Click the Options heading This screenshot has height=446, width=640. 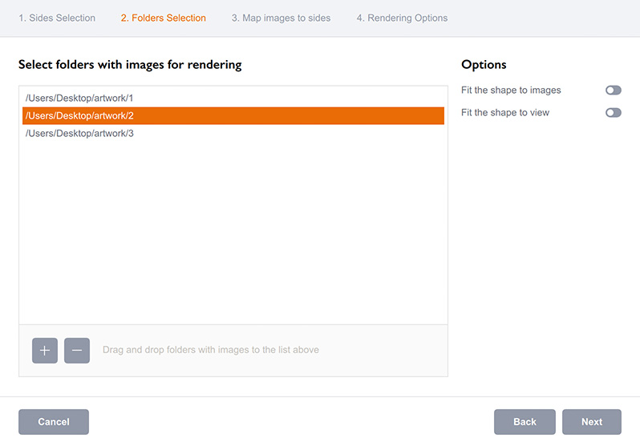pyautogui.click(x=484, y=65)
